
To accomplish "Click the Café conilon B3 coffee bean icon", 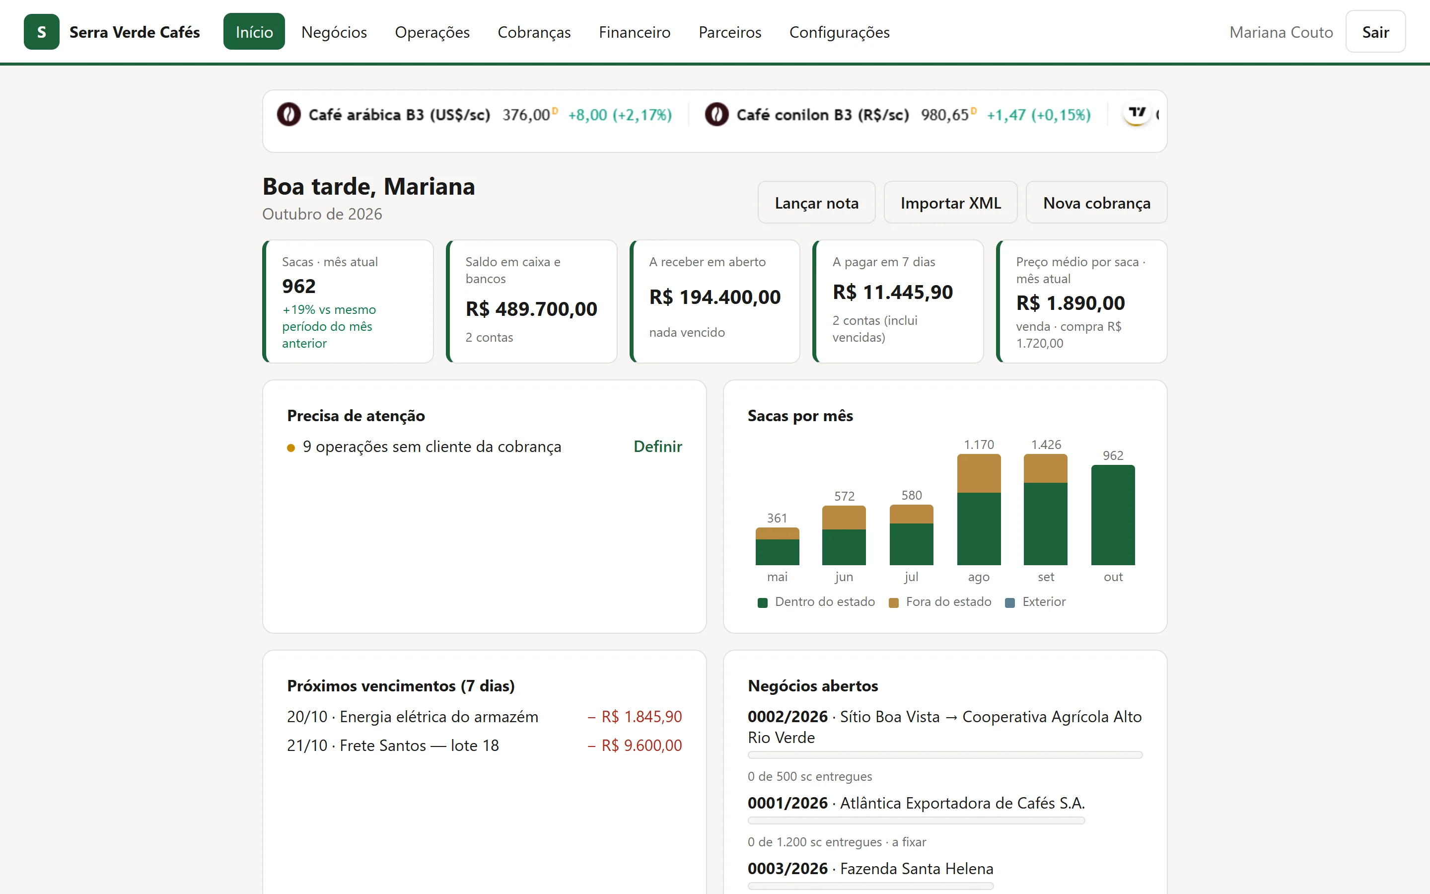I will pyautogui.click(x=716, y=114).
